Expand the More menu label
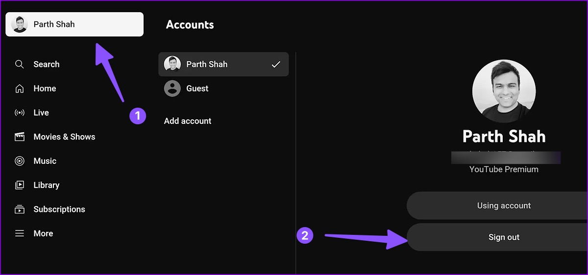The image size is (588, 275). 43,233
